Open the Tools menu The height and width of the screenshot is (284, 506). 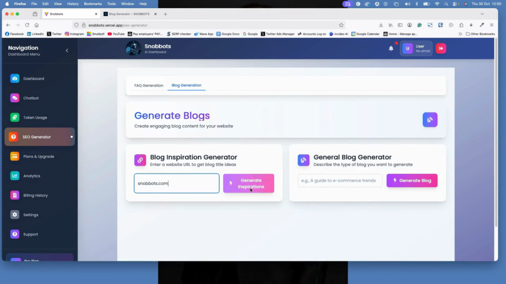pos(111,4)
